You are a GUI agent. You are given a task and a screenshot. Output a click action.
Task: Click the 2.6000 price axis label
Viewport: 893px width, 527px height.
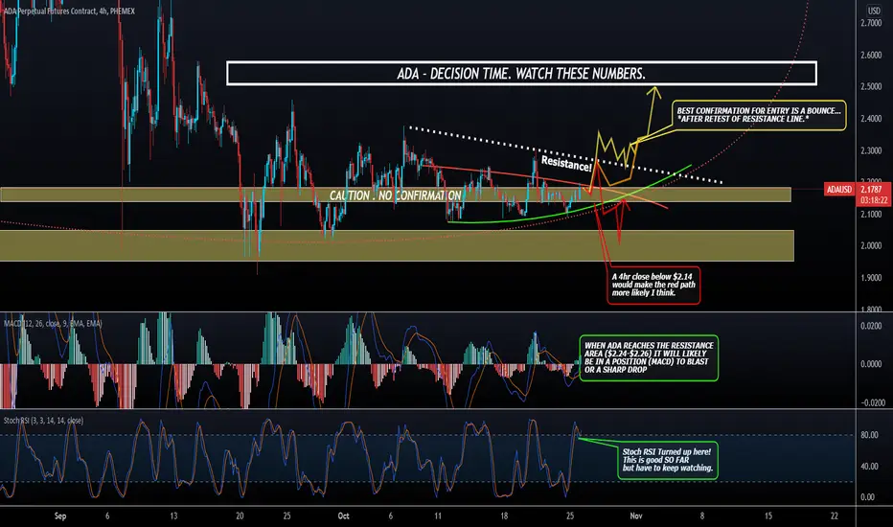pyautogui.click(x=871, y=56)
